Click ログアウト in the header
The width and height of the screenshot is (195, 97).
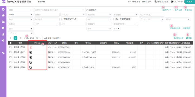click(177, 2)
